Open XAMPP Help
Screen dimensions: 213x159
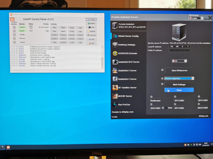coord(91,39)
